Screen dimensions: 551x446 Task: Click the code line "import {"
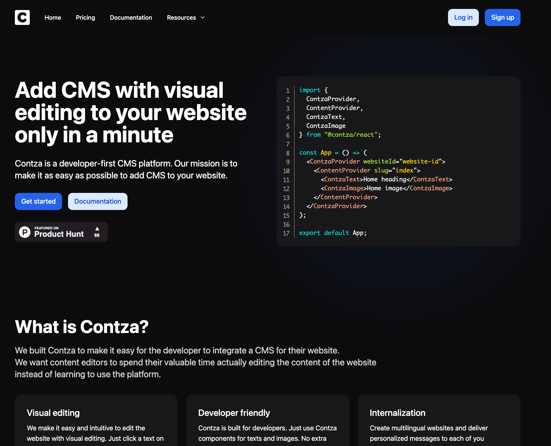coord(313,90)
